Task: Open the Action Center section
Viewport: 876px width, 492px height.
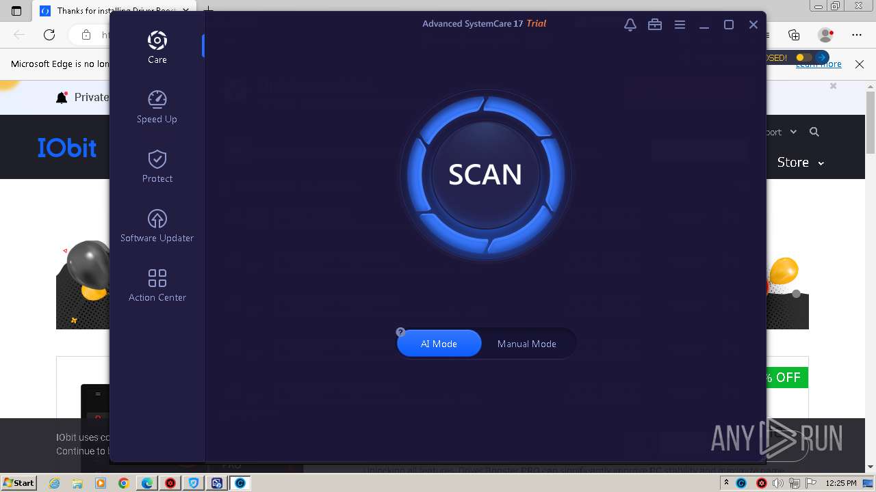Action: click(157, 285)
